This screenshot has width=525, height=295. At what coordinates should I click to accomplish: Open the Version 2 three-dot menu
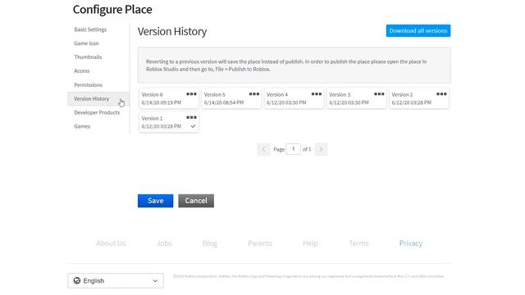pyautogui.click(x=441, y=94)
